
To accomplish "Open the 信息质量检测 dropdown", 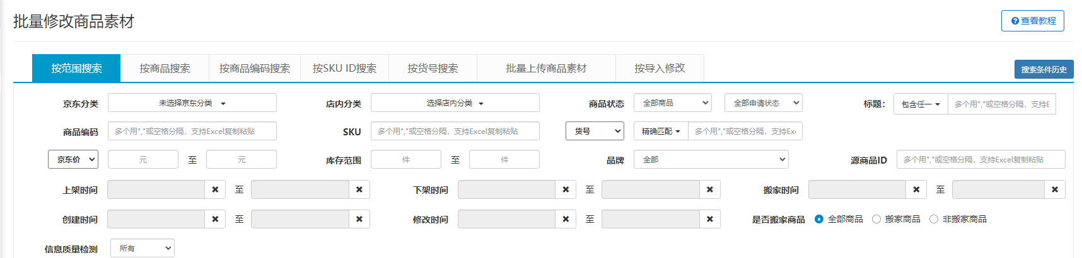I will click(x=143, y=249).
